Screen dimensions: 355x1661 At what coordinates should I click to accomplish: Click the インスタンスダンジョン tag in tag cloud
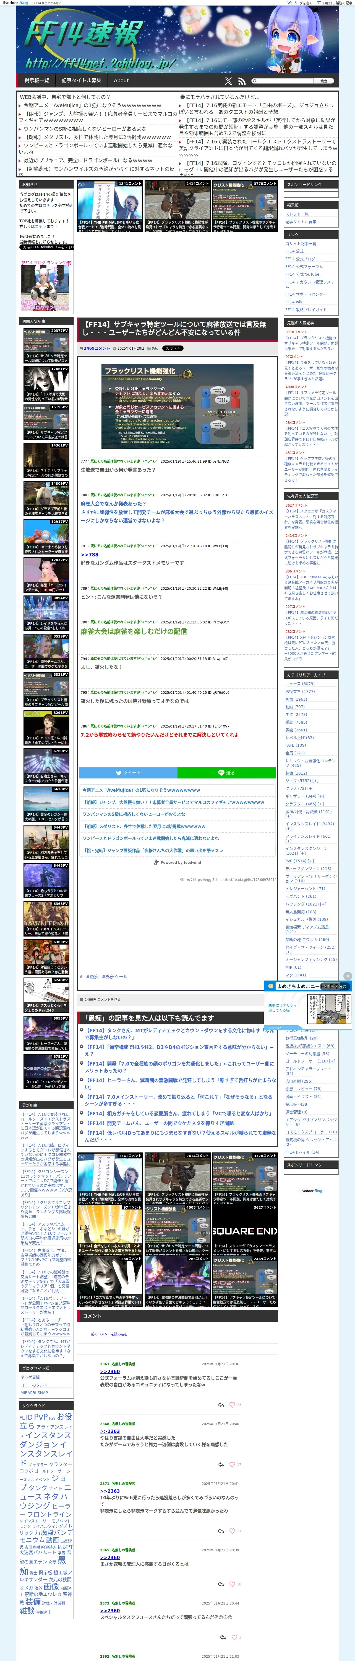point(46,1440)
